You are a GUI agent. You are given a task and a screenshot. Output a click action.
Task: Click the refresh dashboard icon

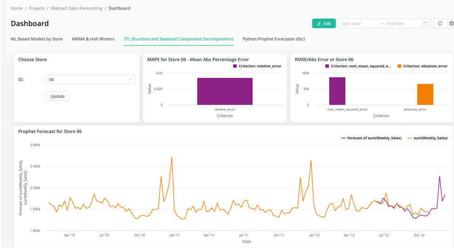[x=440, y=24]
